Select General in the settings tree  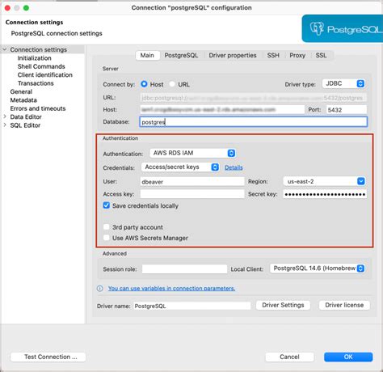21,91
